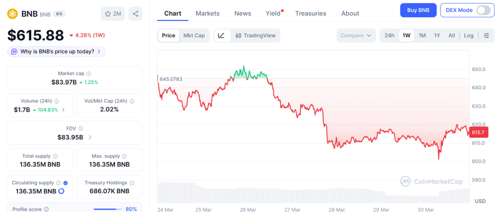Select the line chart type icon

pos(221,36)
